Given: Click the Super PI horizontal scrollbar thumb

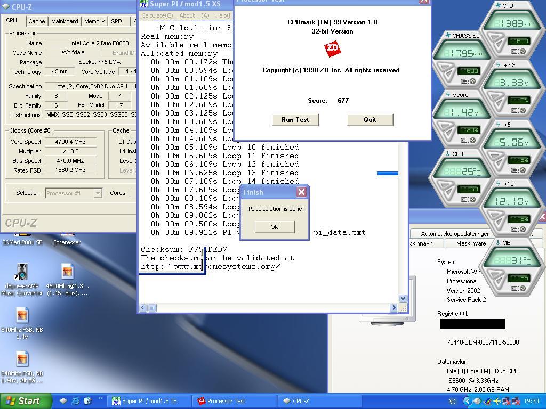Looking at the screenshot, I should (152, 307).
